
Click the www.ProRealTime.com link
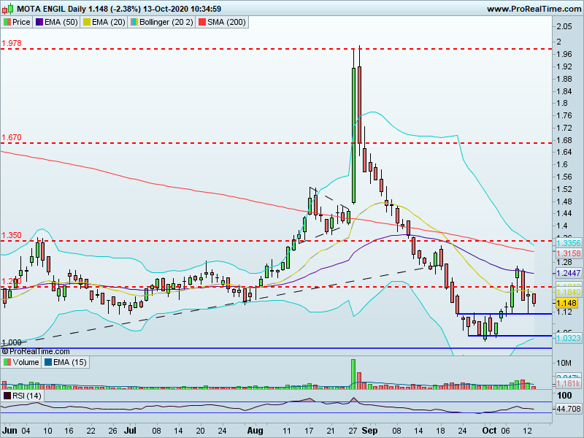[534, 9]
